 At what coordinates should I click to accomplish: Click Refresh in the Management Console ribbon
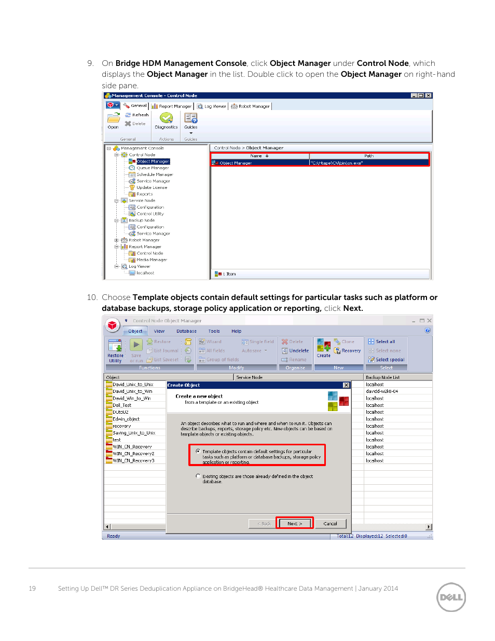point(137,115)
